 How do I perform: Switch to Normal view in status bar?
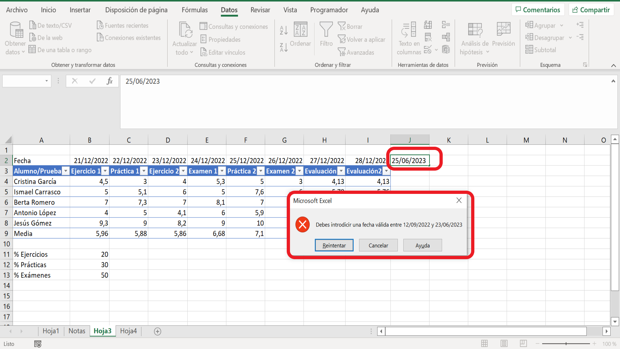[484, 344]
